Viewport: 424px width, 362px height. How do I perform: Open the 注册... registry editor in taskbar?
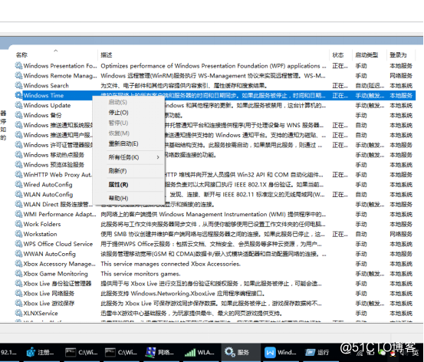[41, 352]
